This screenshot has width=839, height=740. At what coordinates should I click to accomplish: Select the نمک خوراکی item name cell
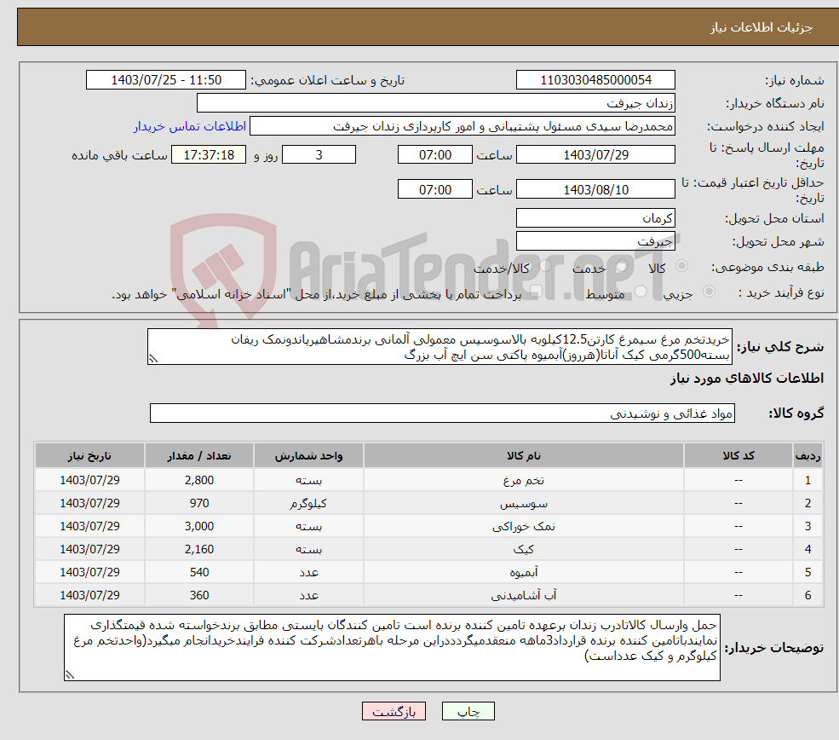523,526
